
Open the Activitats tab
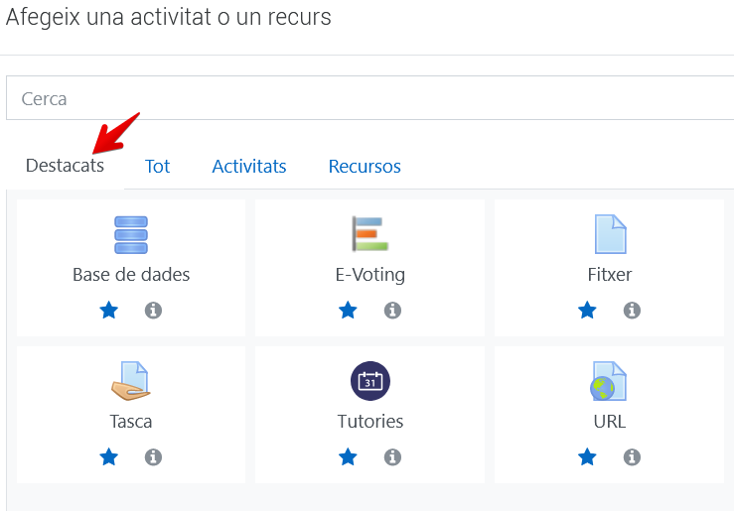(249, 167)
